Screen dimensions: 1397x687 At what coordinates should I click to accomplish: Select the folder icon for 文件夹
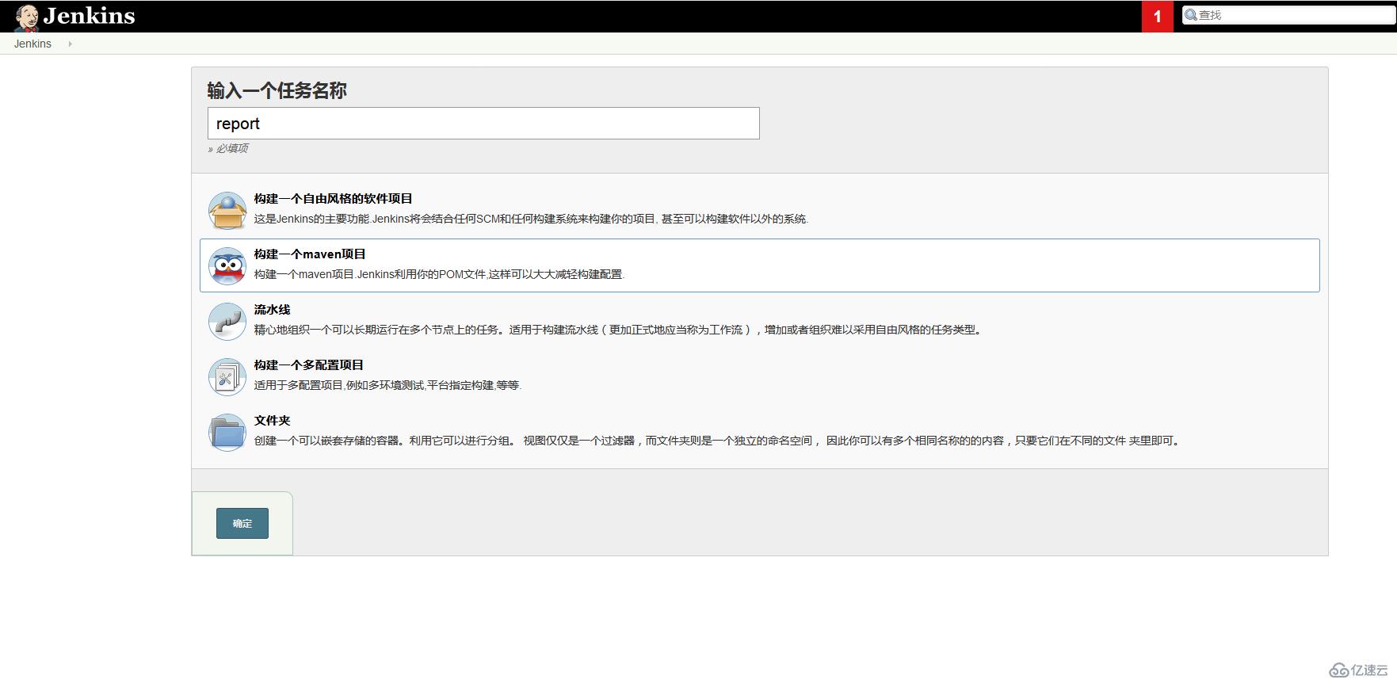coord(227,432)
